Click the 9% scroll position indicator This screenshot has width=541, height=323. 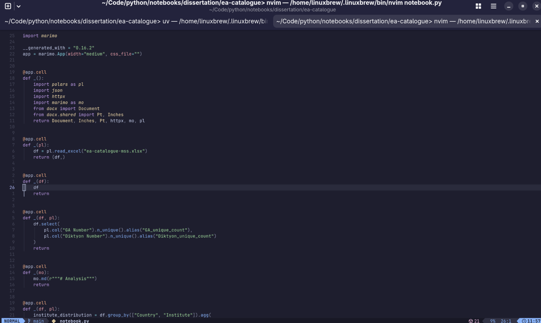point(493,321)
